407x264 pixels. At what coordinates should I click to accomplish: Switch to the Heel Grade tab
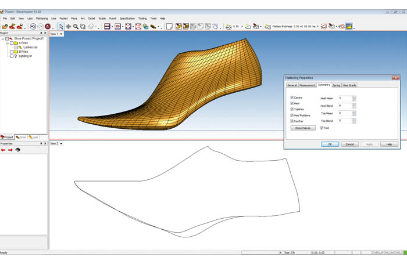349,85
